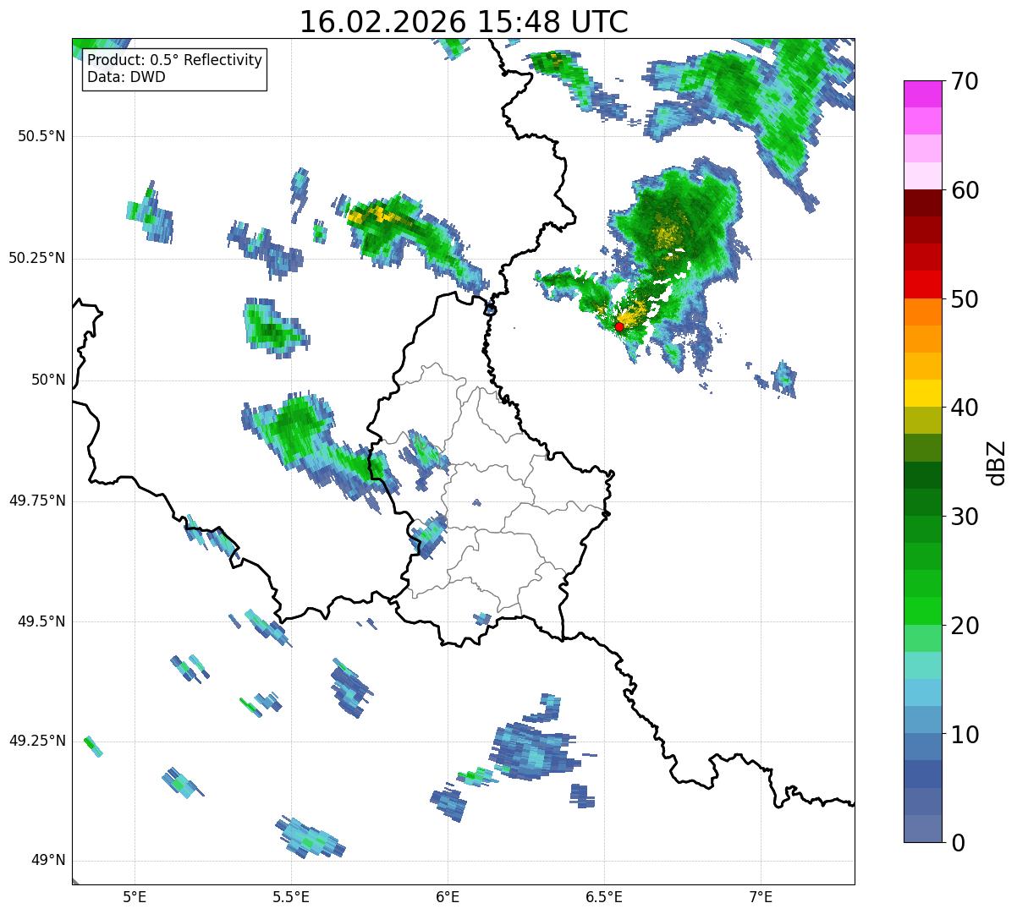The width and height of the screenshot is (1017, 914).
Task: Click the 5°E longitude label
Action: click(135, 896)
